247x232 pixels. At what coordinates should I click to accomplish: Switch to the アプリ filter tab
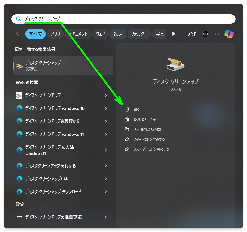pyautogui.click(x=56, y=34)
